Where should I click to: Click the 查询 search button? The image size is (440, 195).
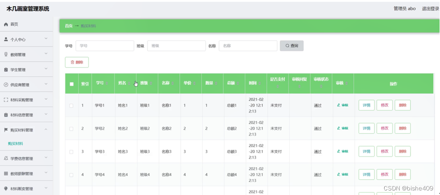point(292,46)
